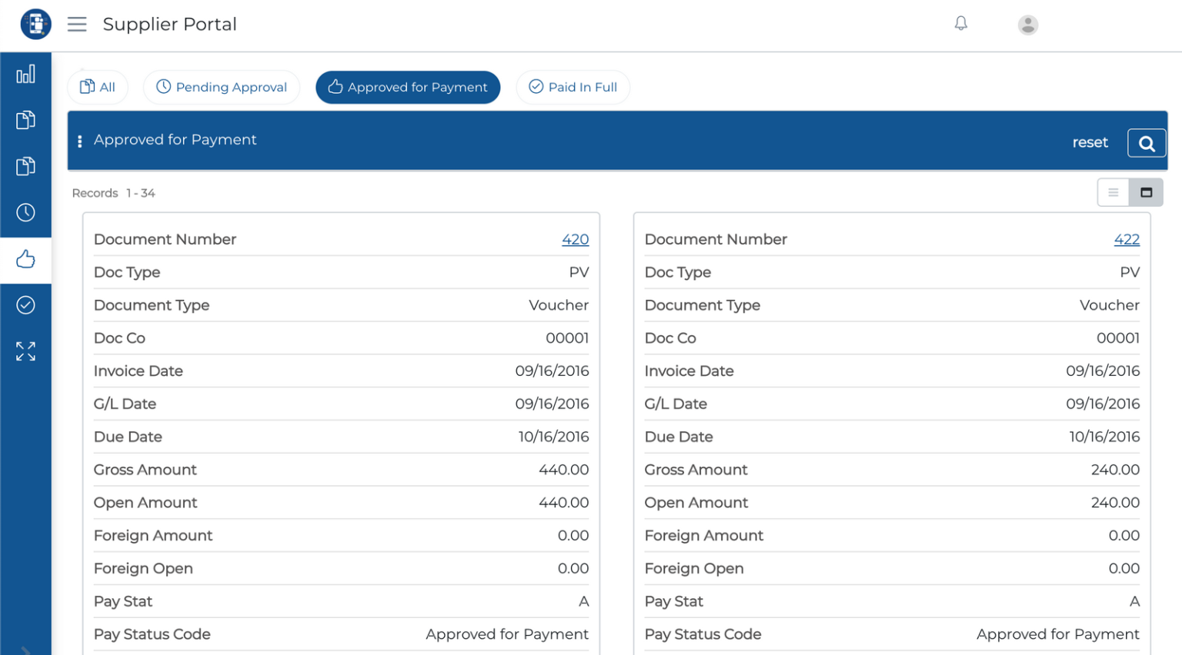
Task: Click the notification bell icon
Action: pyautogui.click(x=960, y=24)
